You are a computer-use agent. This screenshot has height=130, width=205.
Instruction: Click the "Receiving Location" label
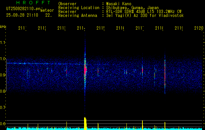point(79,8)
